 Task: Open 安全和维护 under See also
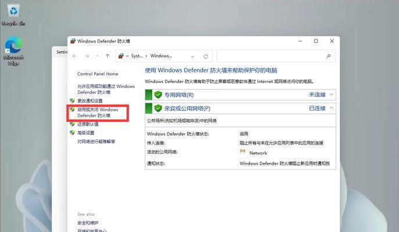click(x=88, y=223)
